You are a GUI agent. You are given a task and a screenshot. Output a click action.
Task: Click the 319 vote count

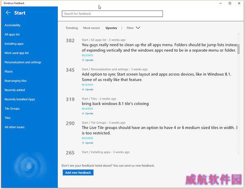(70, 99)
